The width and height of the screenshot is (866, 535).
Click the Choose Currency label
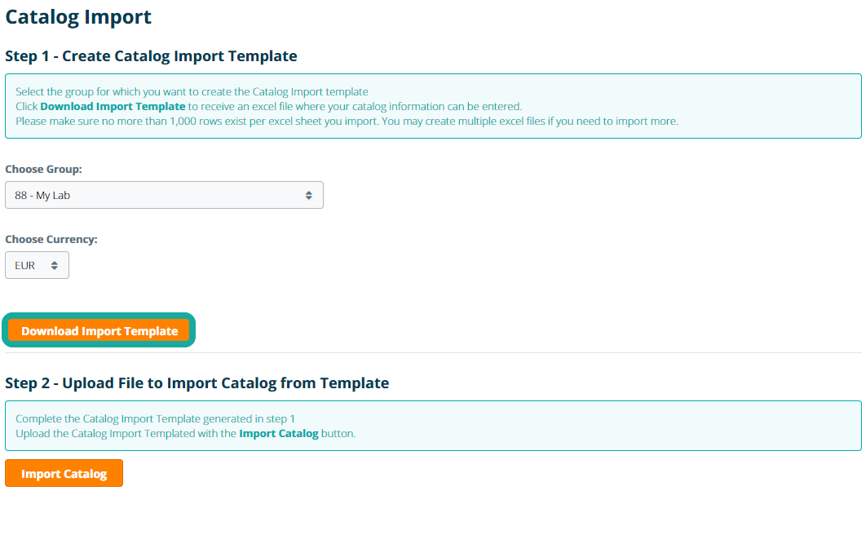51,240
